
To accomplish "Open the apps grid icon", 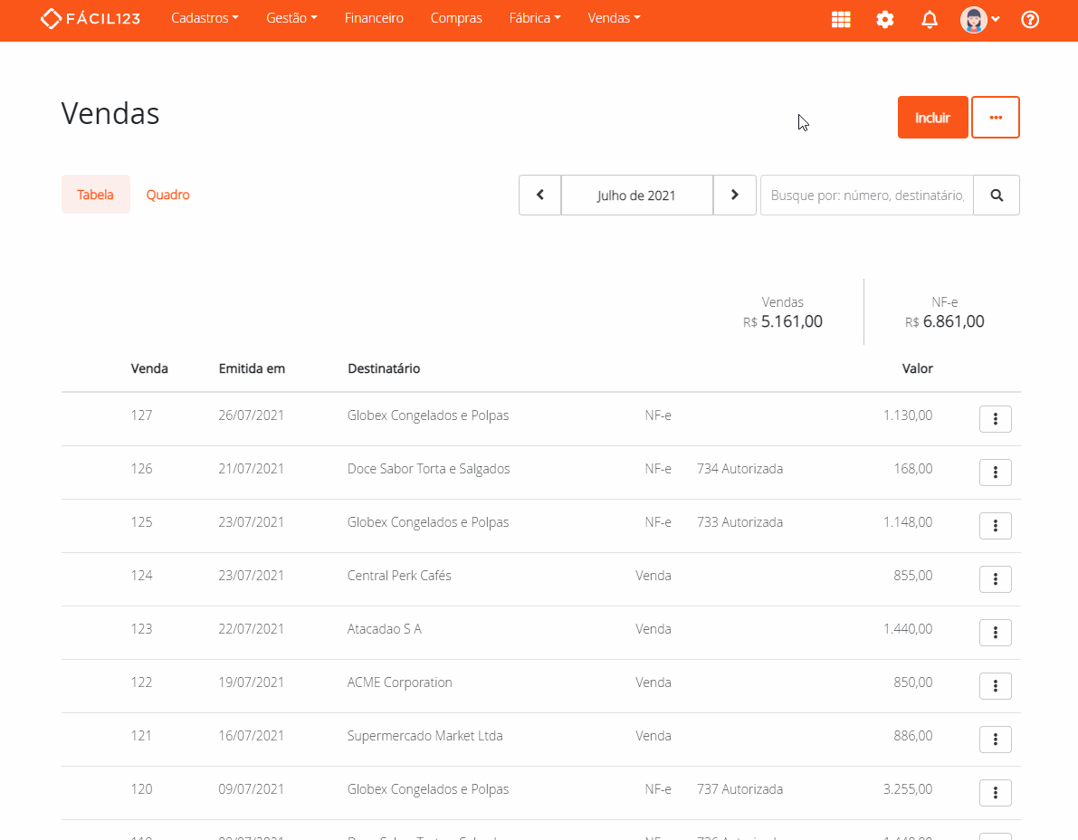I will tap(841, 19).
